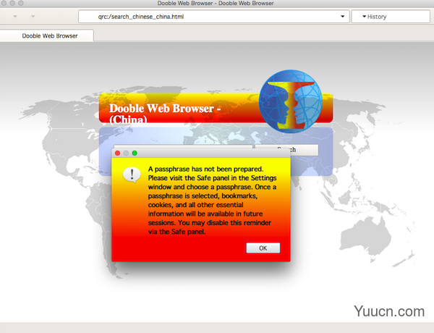Click the green zoom button of dialog

pos(135,153)
